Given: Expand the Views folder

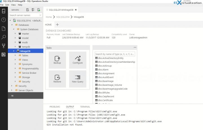Looking at the screenshot, I should 15,60.
